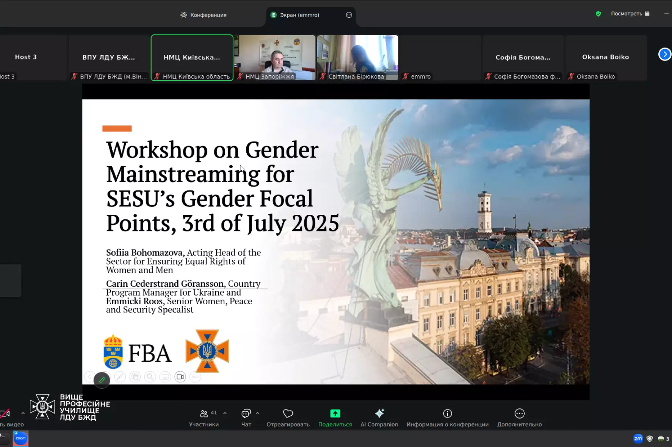The image size is (672, 447).
Task: Minimize the Zoom meeting window
Action: [x=667, y=14]
